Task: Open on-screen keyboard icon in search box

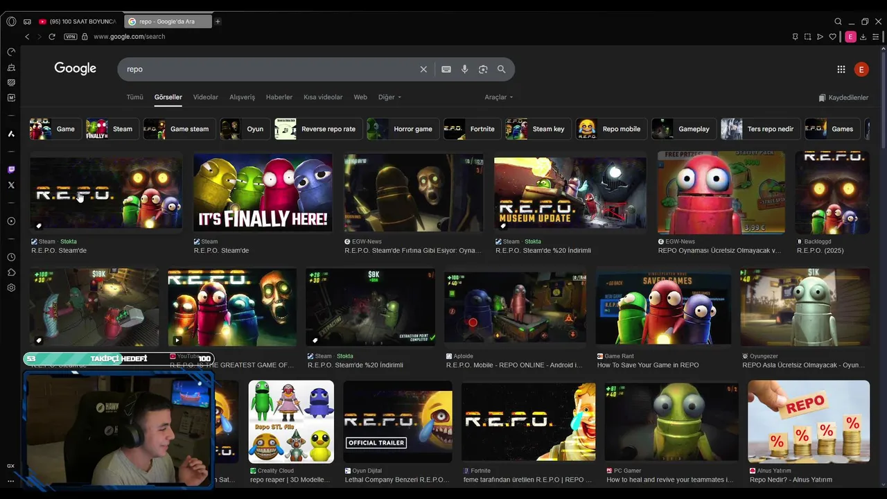Action: pyautogui.click(x=446, y=69)
